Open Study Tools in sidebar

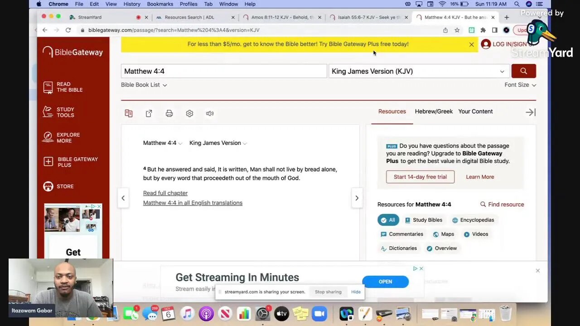58,112
